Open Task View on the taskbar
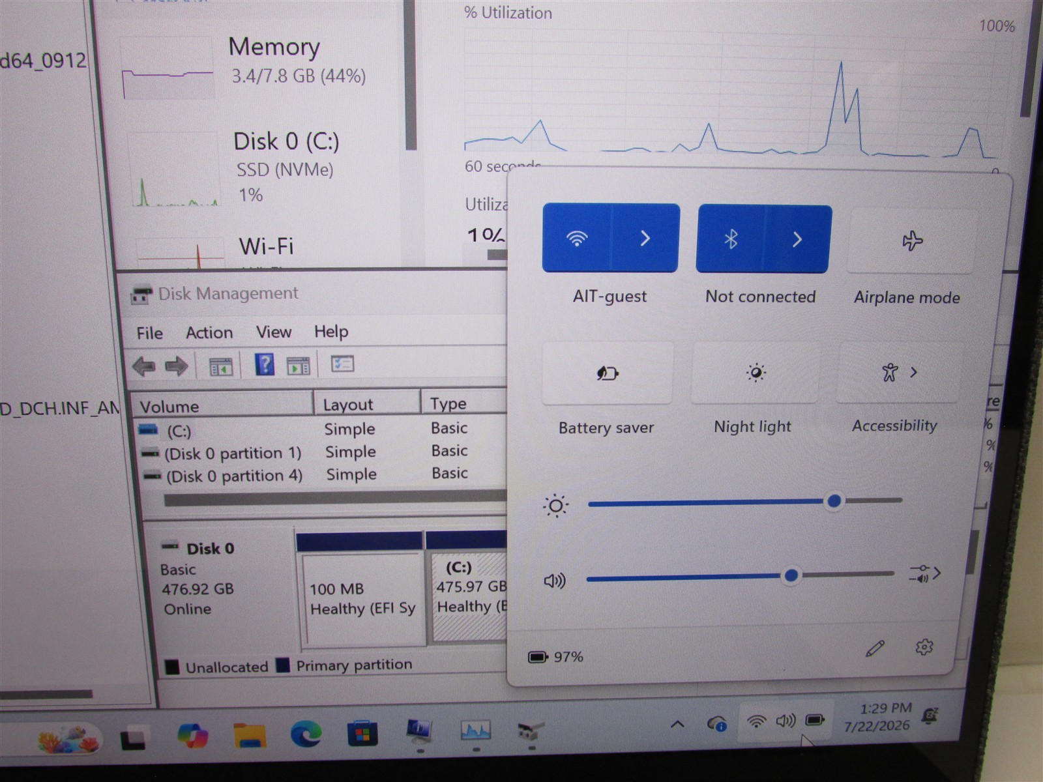This screenshot has width=1043, height=782. (x=134, y=738)
